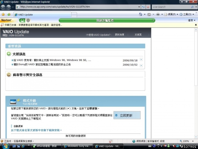This screenshot has width=198, height=149.
Task: Click the help question mark tray icon
Action: (x=154, y=146)
